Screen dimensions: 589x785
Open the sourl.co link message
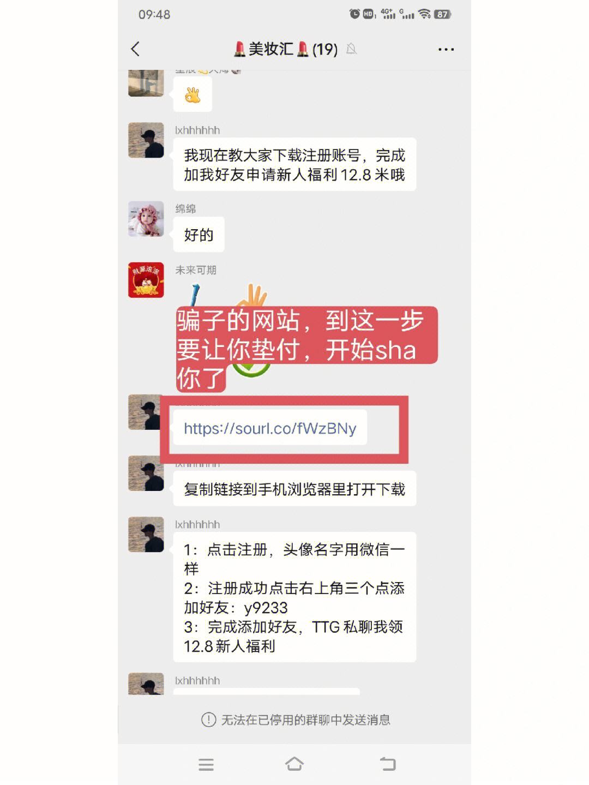pyautogui.click(x=270, y=428)
